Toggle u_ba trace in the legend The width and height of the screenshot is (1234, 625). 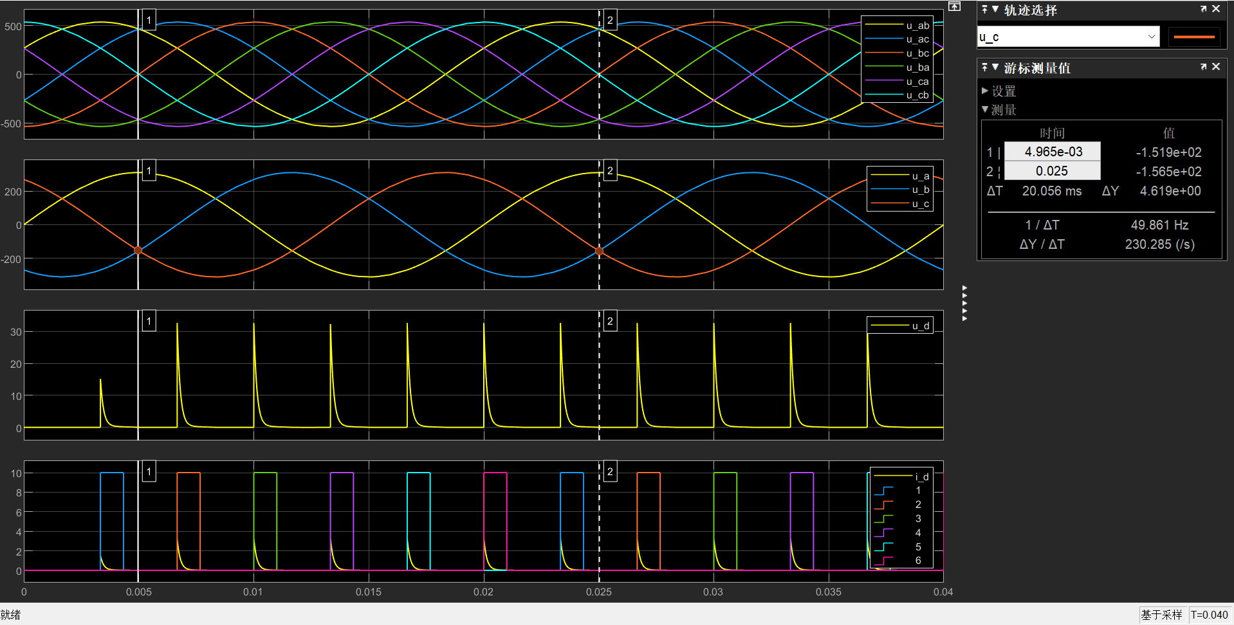(x=898, y=67)
